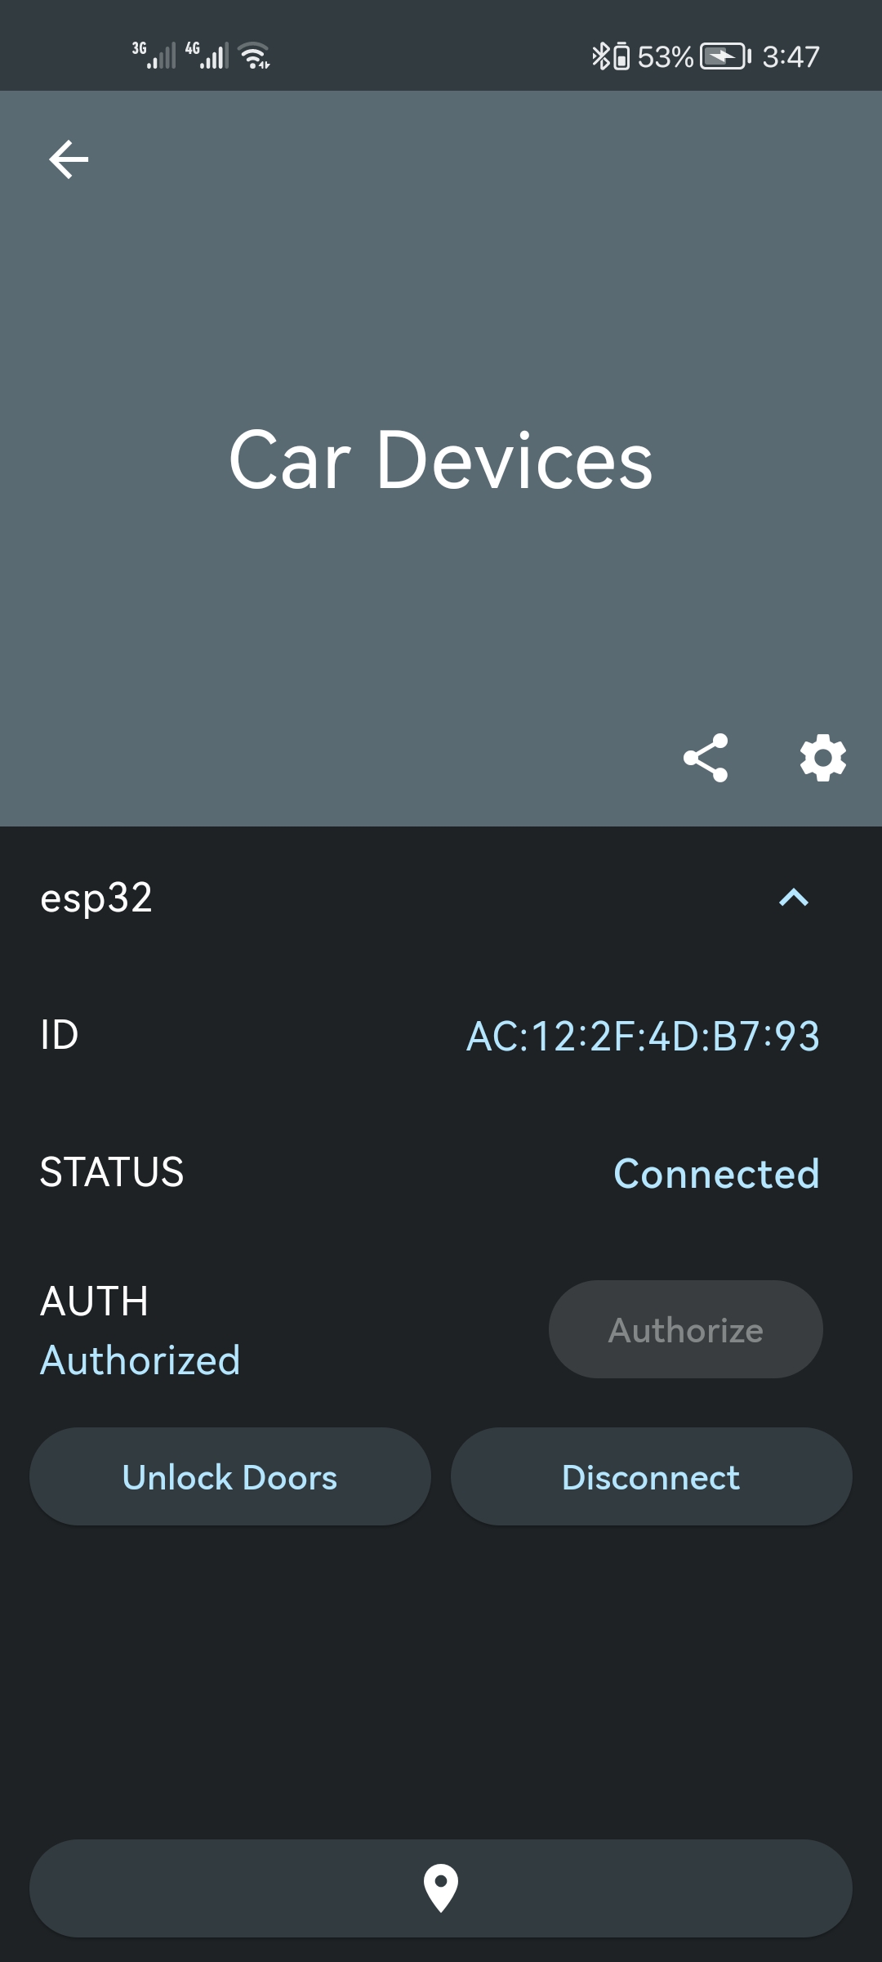The height and width of the screenshot is (1962, 882).
Task: Tap the Authorized label
Action: [x=140, y=1360]
